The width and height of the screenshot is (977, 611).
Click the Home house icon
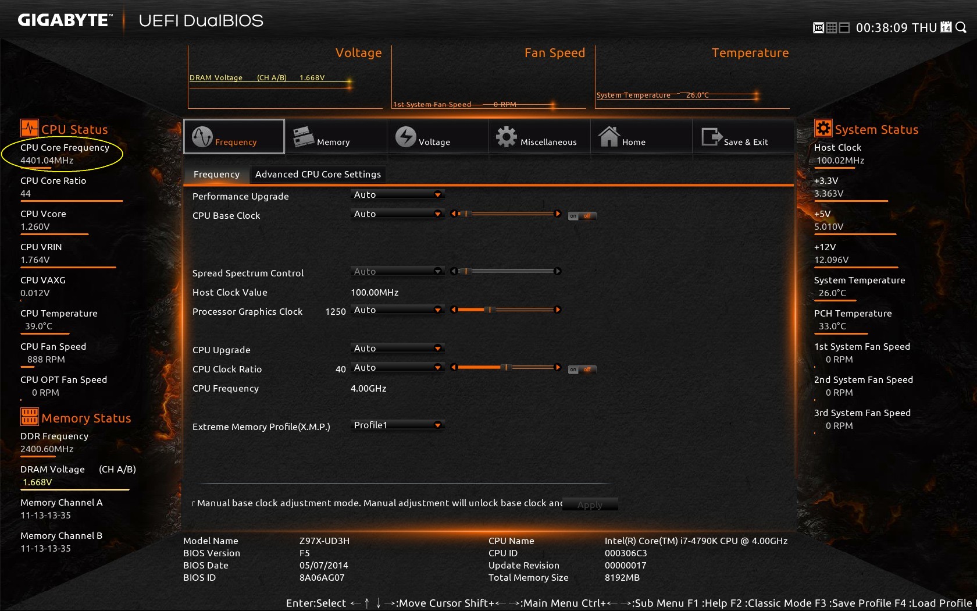coord(609,137)
